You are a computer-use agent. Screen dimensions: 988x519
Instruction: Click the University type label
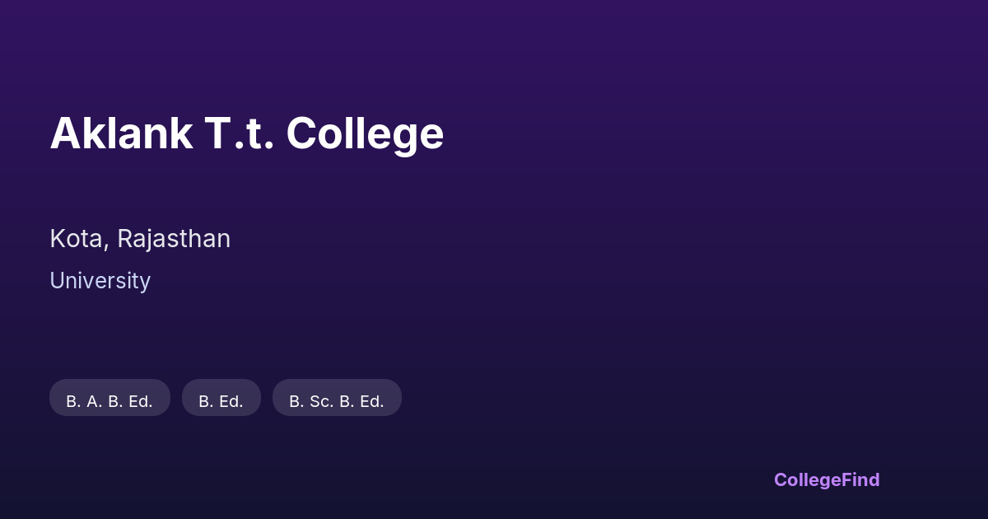(100, 281)
